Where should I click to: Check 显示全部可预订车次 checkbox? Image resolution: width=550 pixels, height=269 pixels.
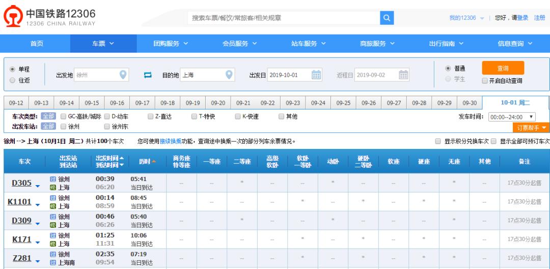point(493,141)
